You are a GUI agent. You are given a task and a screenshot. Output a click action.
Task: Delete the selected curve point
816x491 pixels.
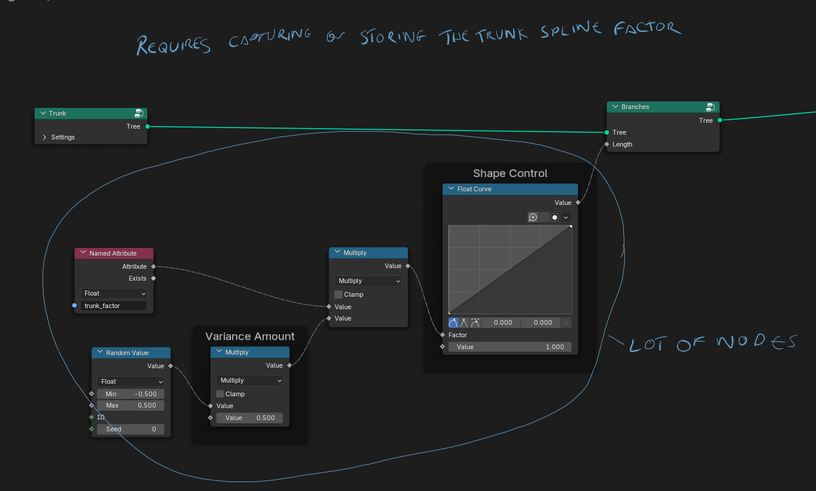(x=566, y=322)
